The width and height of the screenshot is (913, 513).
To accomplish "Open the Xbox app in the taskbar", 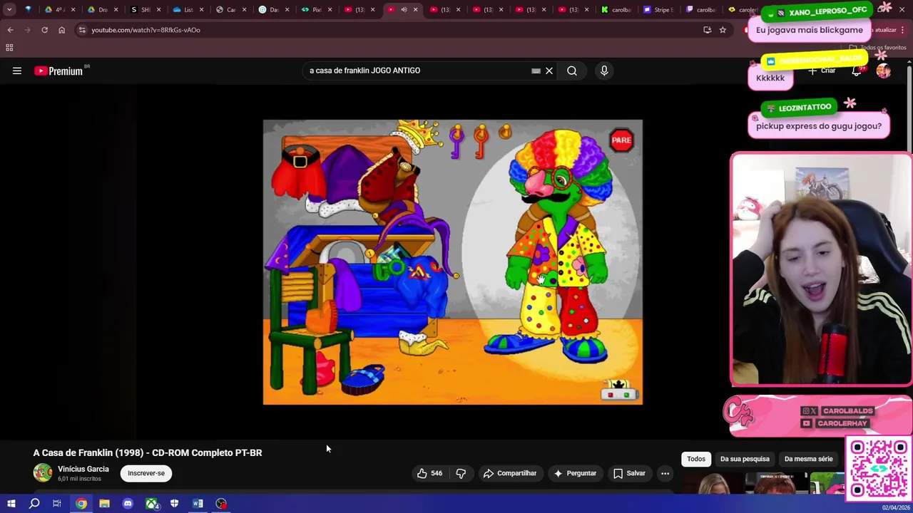I will click(x=151, y=504).
